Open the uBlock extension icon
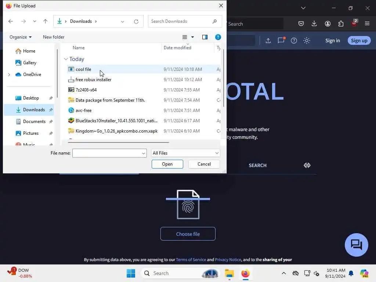376x282 pixels. click(x=354, y=23)
